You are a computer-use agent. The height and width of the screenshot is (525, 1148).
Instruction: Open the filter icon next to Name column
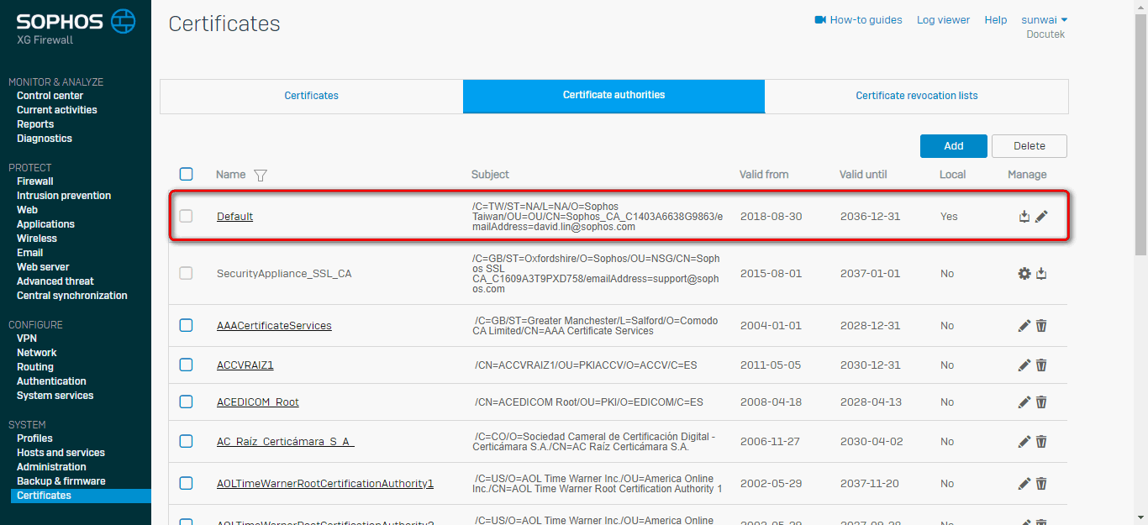pos(261,175)
